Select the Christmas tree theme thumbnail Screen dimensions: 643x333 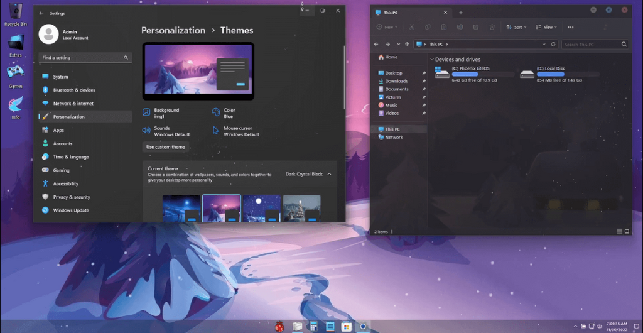[302, 209]
